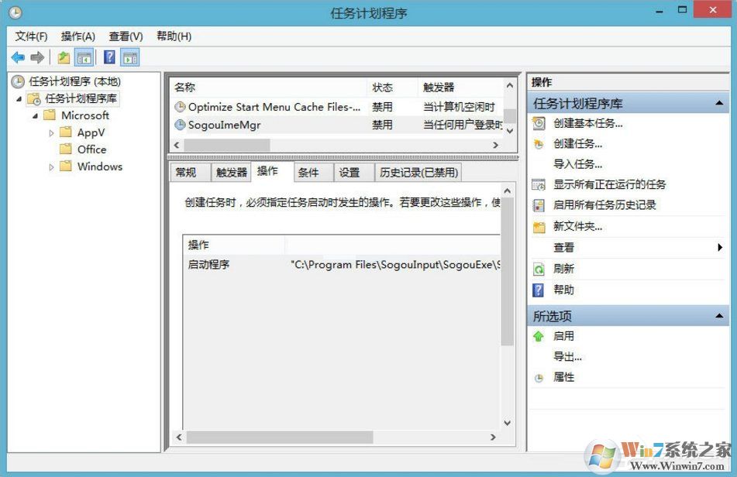Screen dimensions: 737x477
Task: Toggle the console tree pane toolbar icon
Action: [85, 57]
